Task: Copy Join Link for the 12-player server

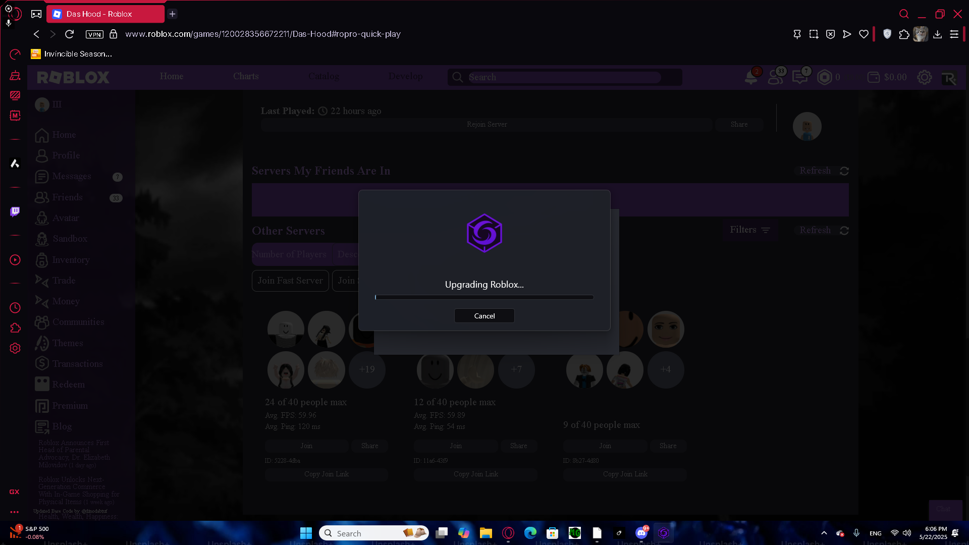Action: point(475,474)
